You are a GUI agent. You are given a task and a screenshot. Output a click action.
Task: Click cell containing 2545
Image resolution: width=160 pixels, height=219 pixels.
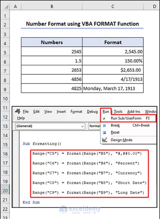click(52, 52)
